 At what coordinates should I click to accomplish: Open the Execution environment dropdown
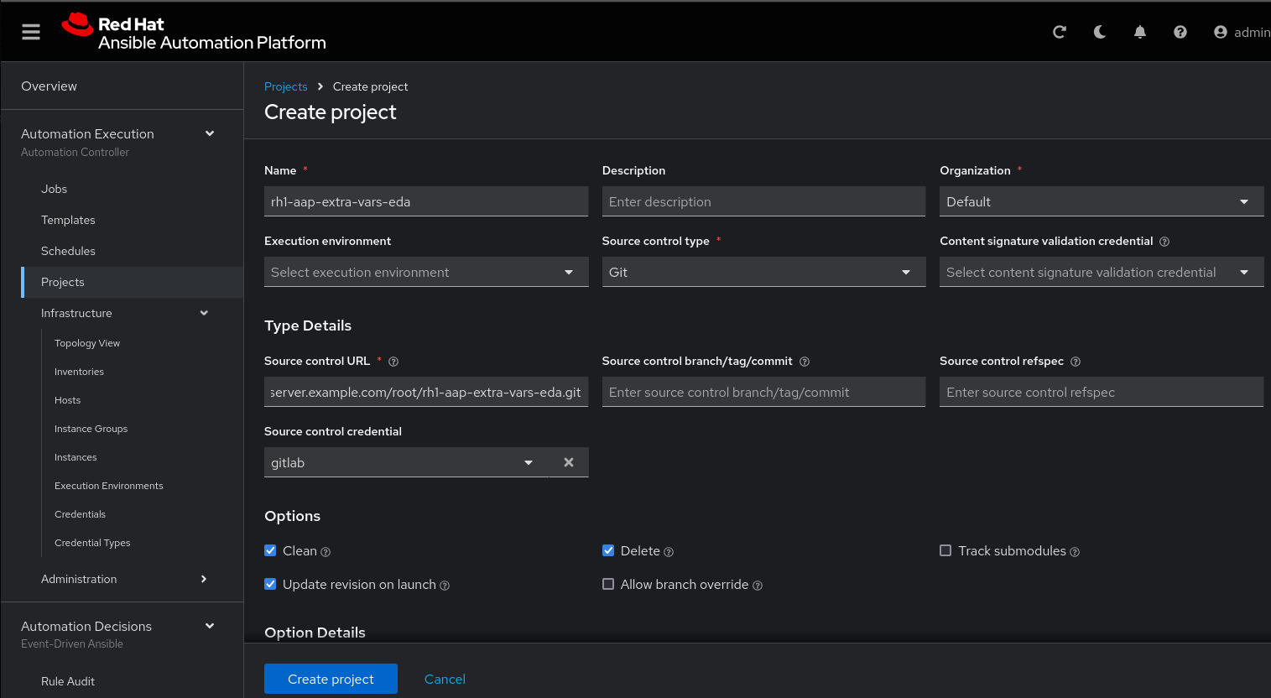(x=426, y=272)
